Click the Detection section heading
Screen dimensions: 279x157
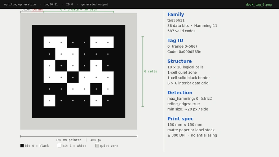click(180, 93)
